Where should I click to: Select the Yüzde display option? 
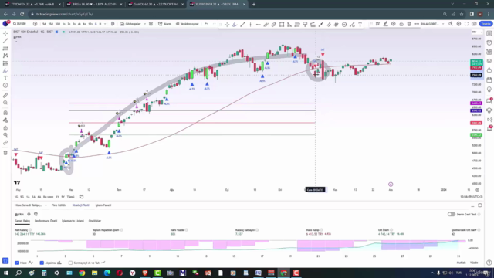(474, 263)
